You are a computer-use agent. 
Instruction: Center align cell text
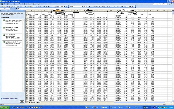100,7
